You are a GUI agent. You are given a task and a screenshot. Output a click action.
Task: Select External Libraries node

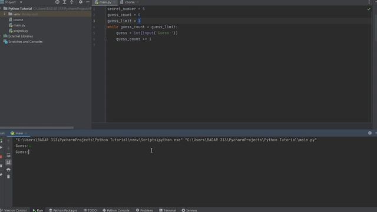pyautogui.click(x=21, y=37)
